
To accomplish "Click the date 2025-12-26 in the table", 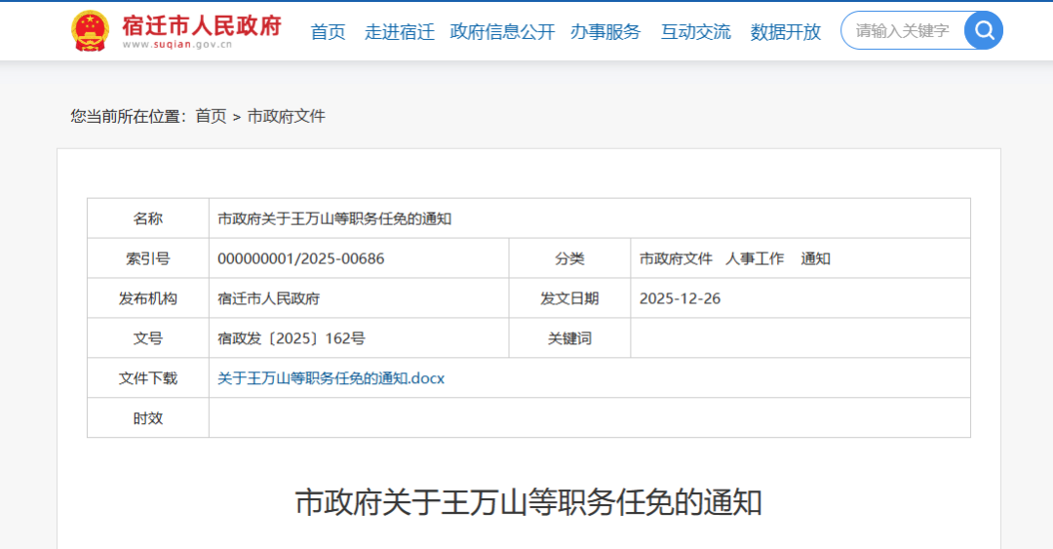I will point(680,298).
